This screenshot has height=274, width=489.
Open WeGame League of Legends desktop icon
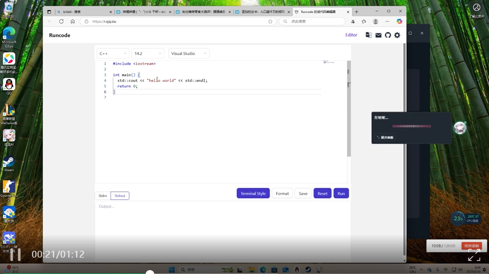[x=9, y=115]
